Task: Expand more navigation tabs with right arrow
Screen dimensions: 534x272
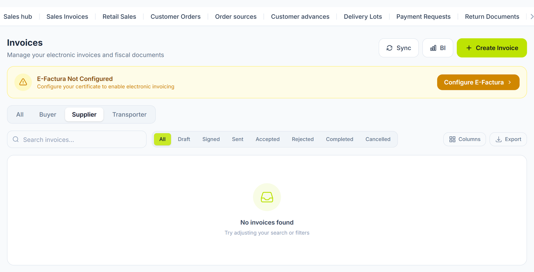Action: (x=532, y=16)
